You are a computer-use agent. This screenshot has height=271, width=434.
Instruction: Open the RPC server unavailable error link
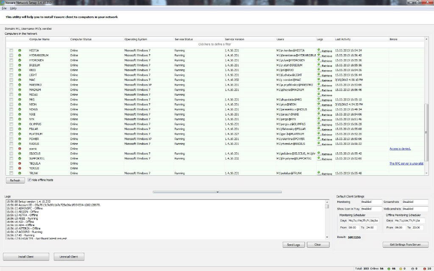click(x=406, y=163)
